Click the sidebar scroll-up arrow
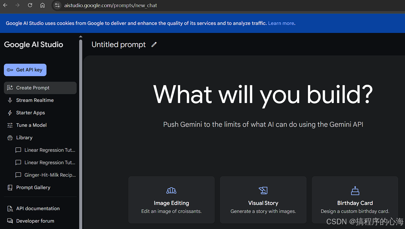 coord(81,37)
